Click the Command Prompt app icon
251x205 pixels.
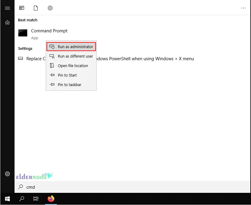23,33
